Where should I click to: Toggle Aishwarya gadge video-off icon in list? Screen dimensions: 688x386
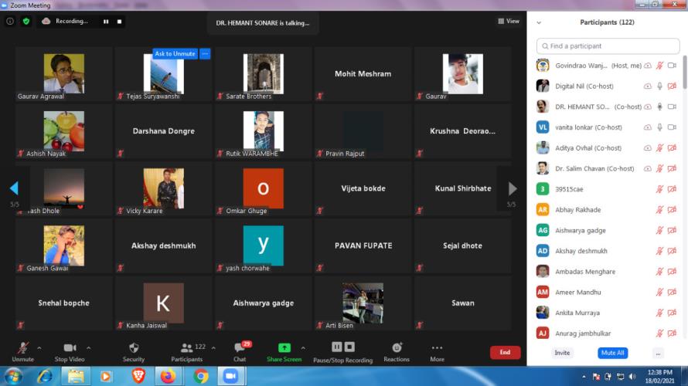[672, 231]
